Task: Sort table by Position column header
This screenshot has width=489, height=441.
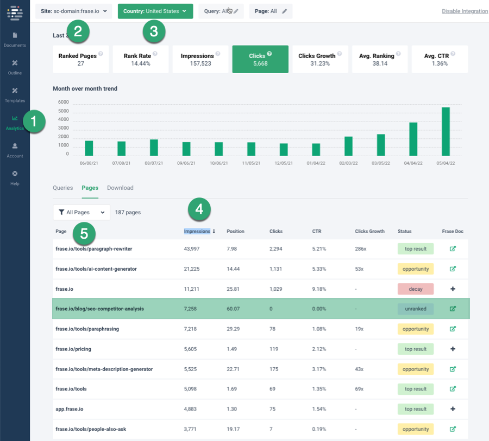Action: [x=235, y=231]
